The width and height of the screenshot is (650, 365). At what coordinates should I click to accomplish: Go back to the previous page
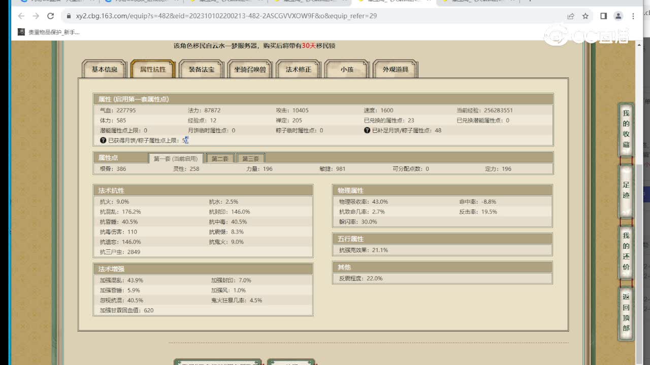[21, 16]
